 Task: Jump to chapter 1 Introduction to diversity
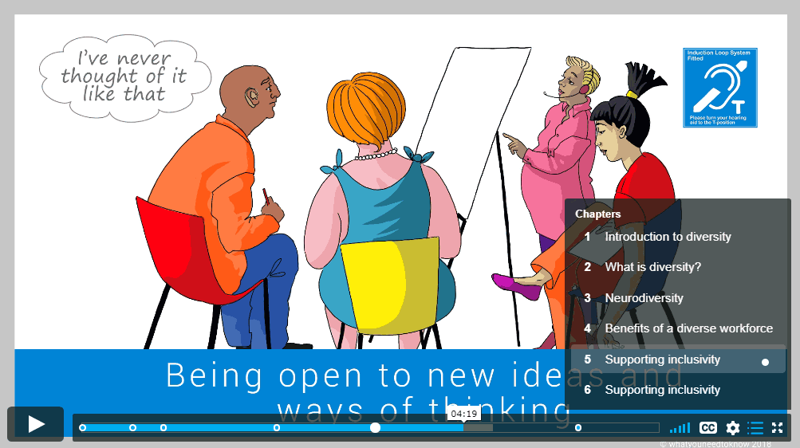click(668, 237)
